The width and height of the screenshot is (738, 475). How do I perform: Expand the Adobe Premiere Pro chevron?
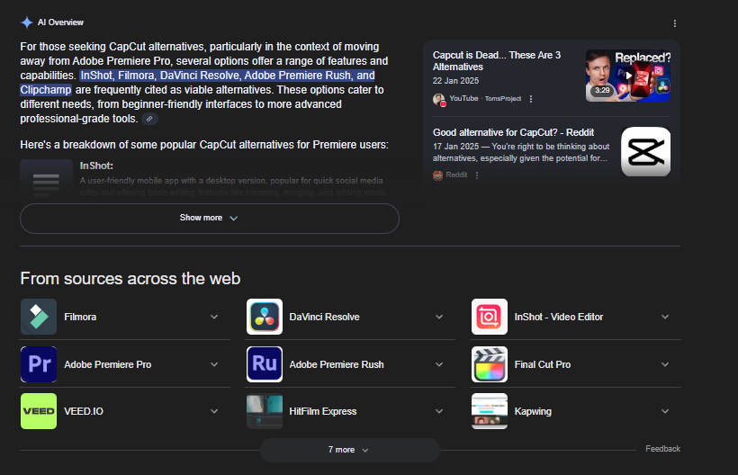click(x=214, y=364)
